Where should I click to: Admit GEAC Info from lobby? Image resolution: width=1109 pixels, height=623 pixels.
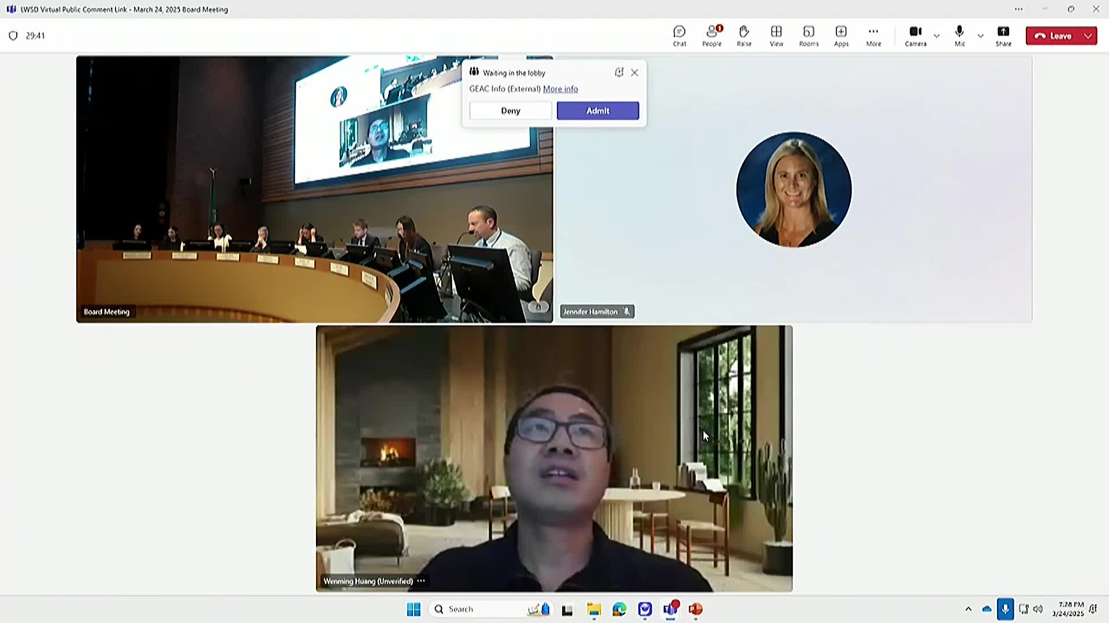tap(598, 111)
